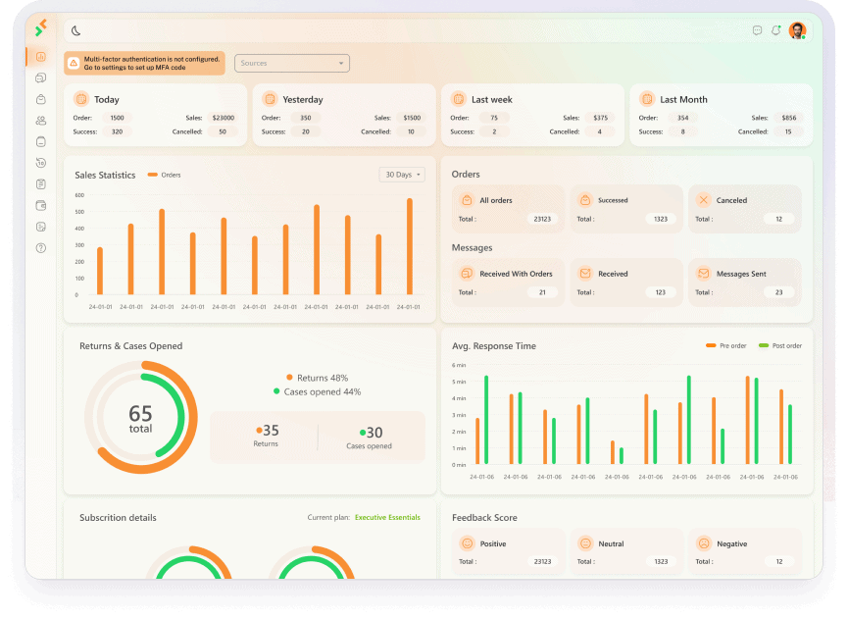848x619 pixels.
Task: Open the Canceled orders card
Action: tap(745, 209)
